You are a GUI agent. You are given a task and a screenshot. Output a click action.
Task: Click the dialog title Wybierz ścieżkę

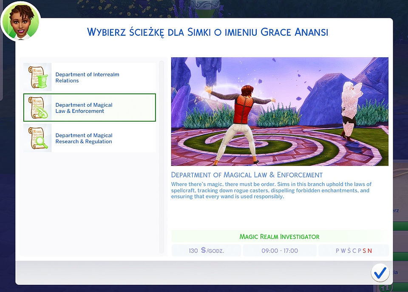pyautogui.click(x=207, y=32)
